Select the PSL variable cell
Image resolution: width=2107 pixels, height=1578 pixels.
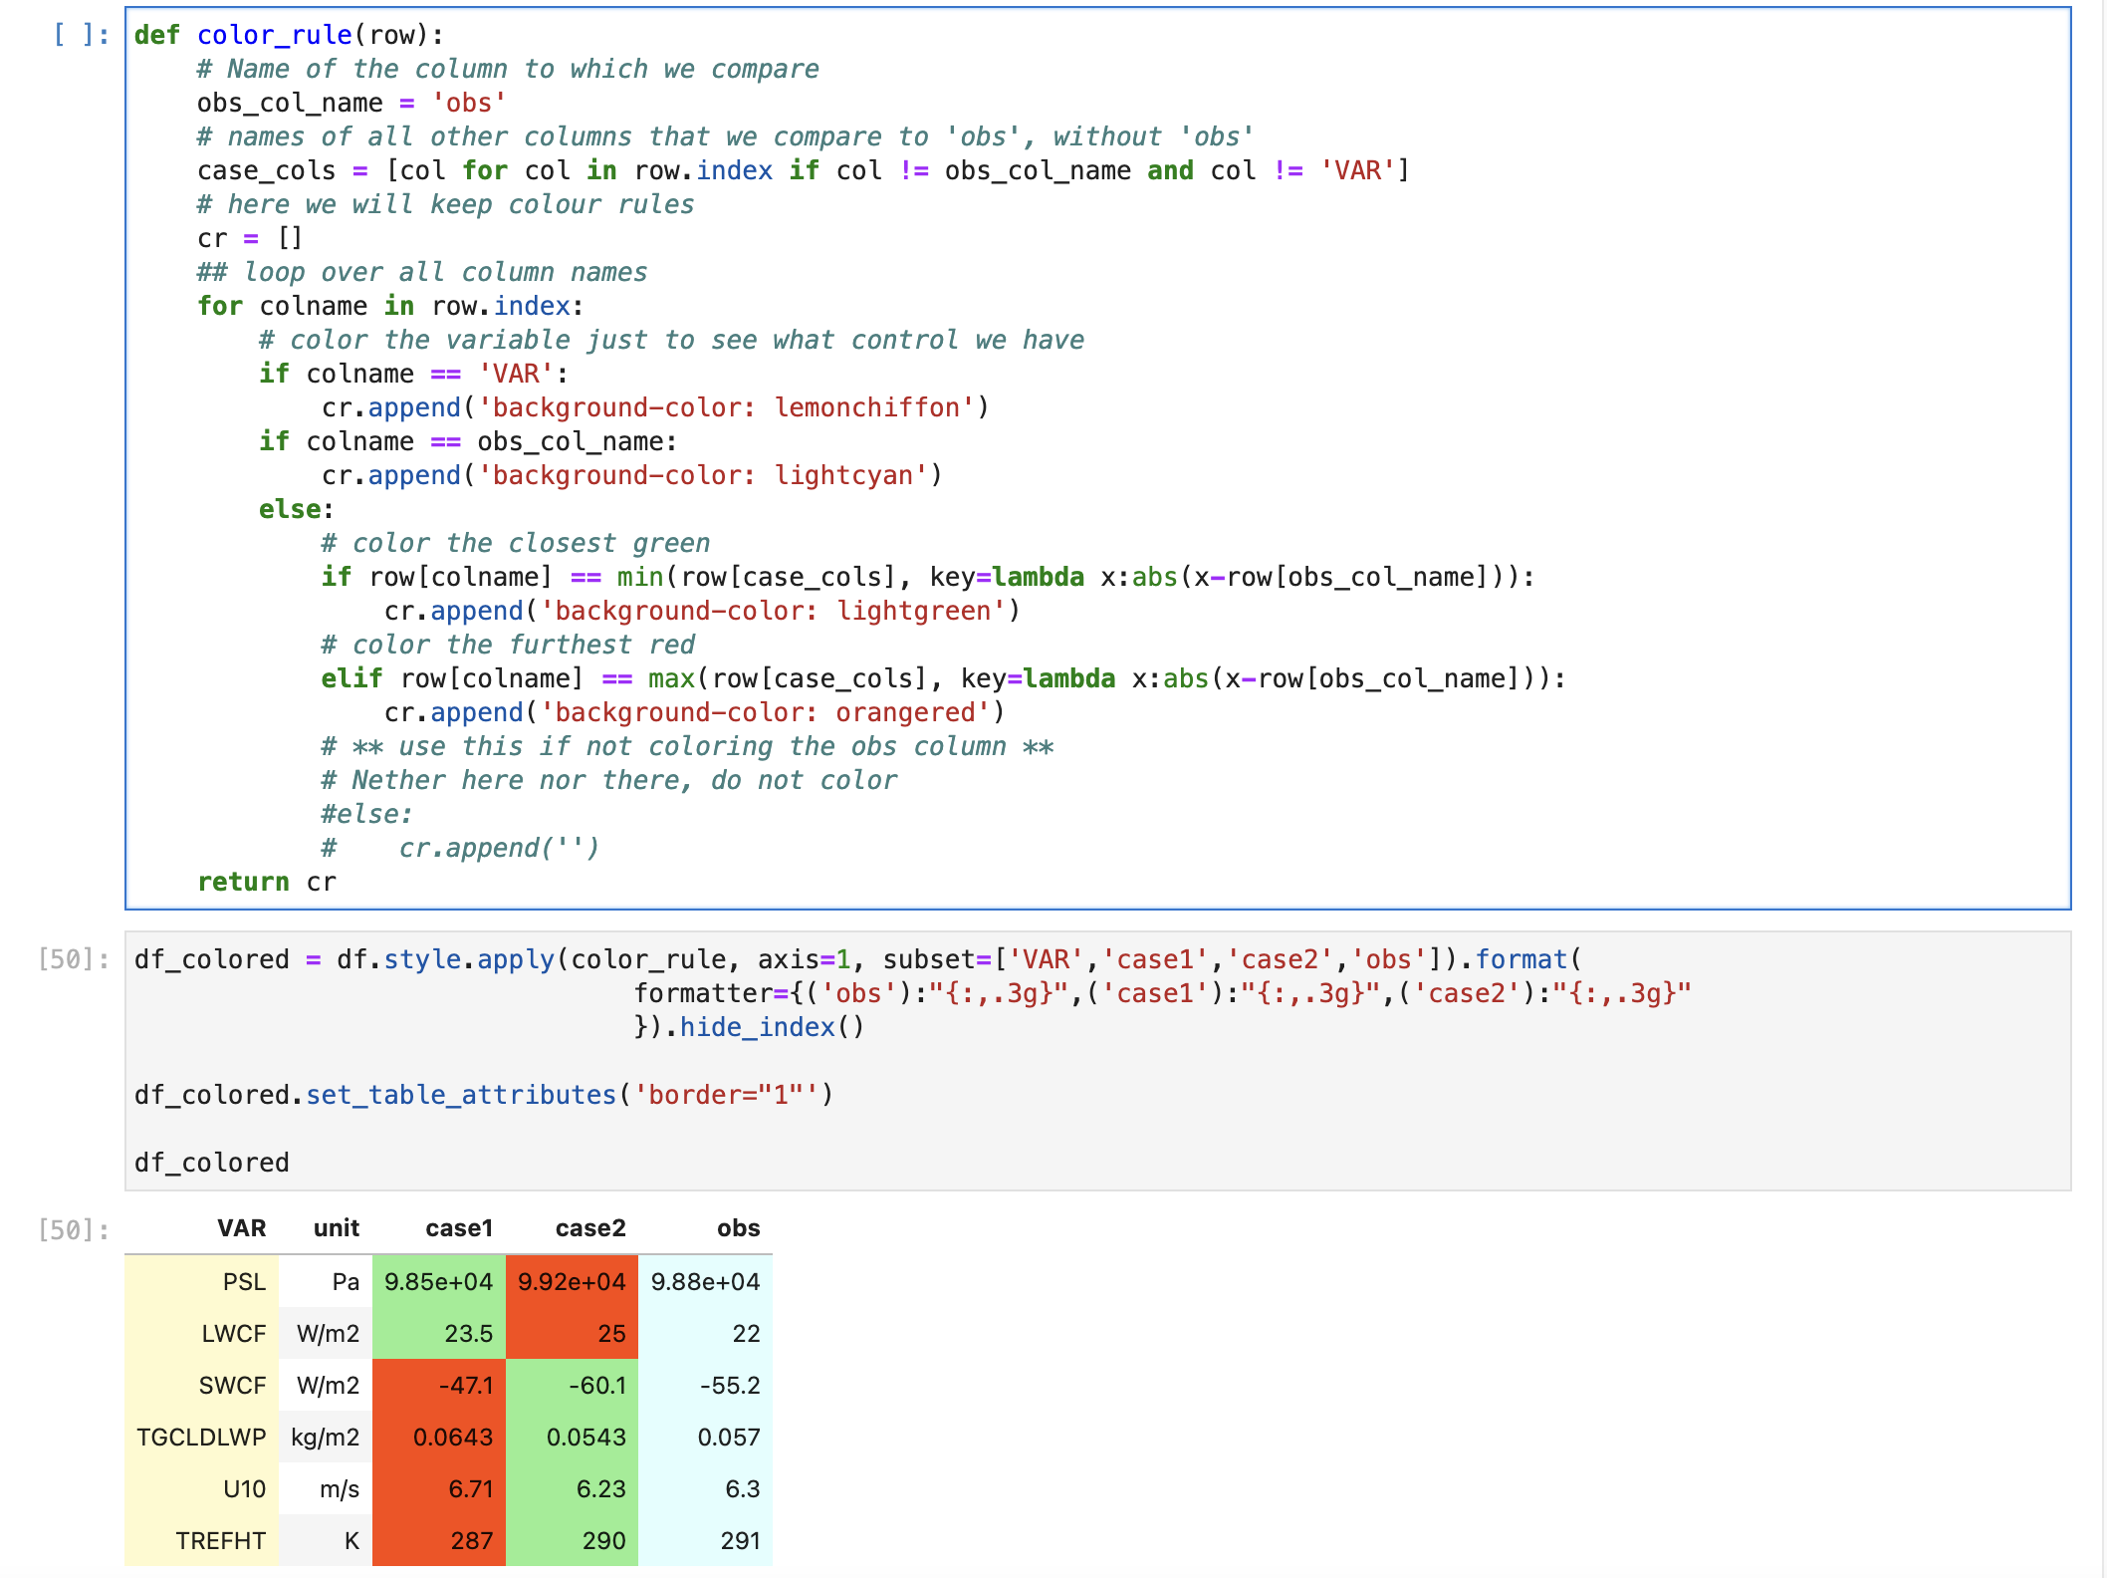202,1281
